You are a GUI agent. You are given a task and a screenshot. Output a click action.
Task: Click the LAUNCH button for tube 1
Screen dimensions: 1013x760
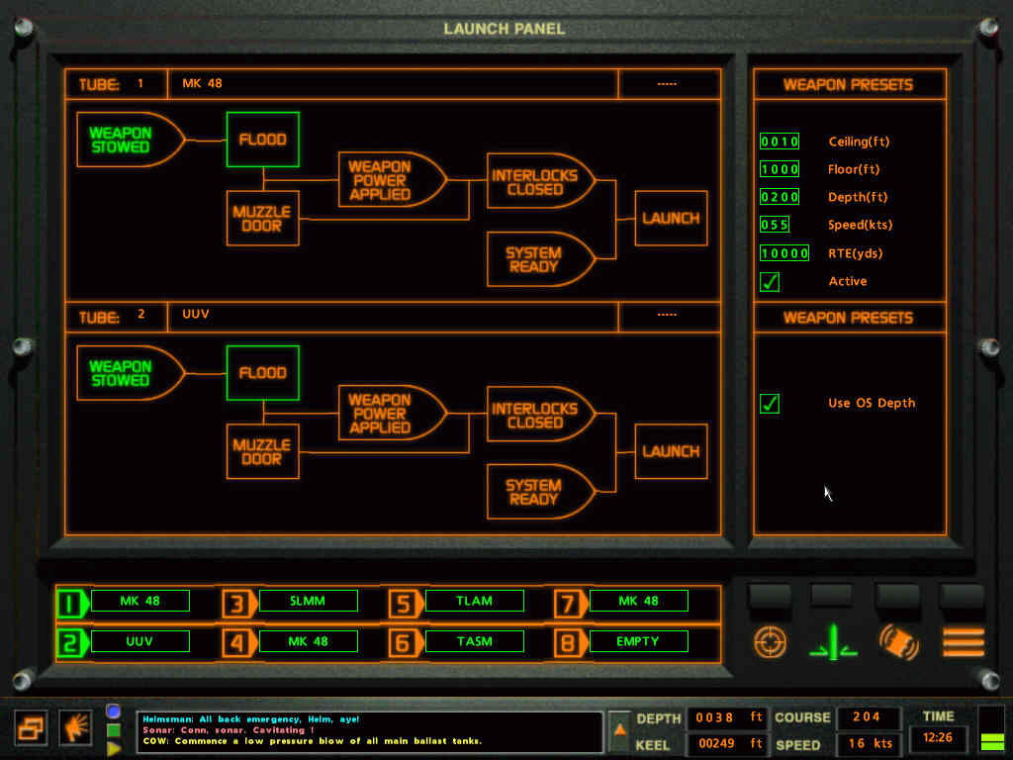[x=672, y=219]
